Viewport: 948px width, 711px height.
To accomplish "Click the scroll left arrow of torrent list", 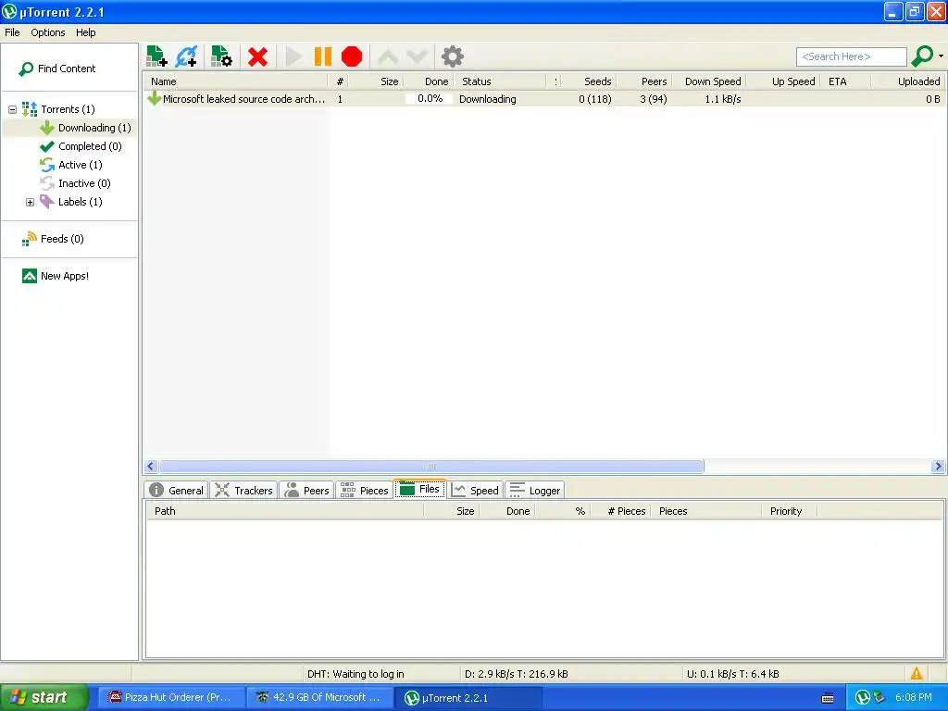I will click(x=151, y=467).
